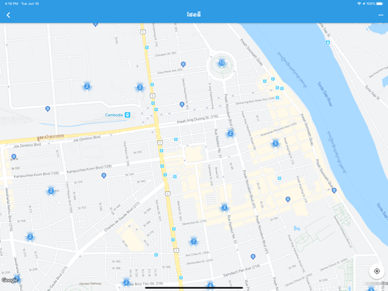Click the Samdach Pan Ave (214) label

point(242,271)
